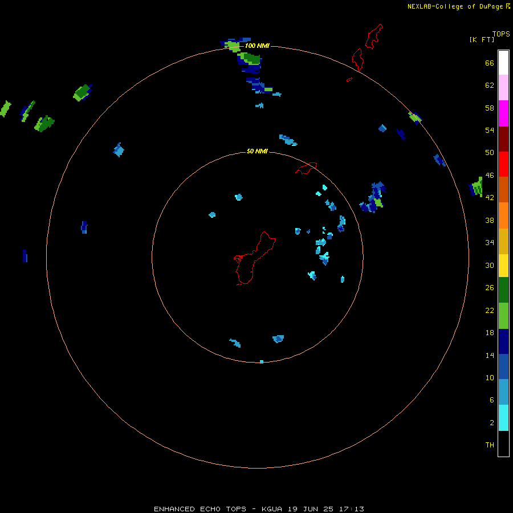Click the 54 value on the legend
Viewport: 513px width, 513px height.
pos(490,130)
